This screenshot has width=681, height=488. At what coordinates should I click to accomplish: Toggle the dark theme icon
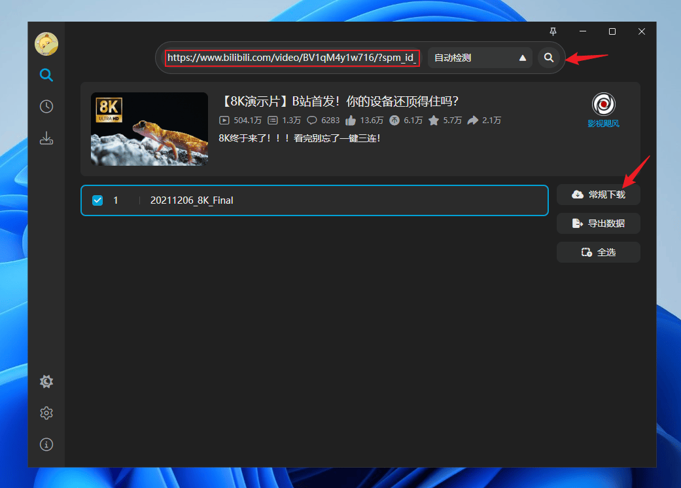(x=46, y=381)
